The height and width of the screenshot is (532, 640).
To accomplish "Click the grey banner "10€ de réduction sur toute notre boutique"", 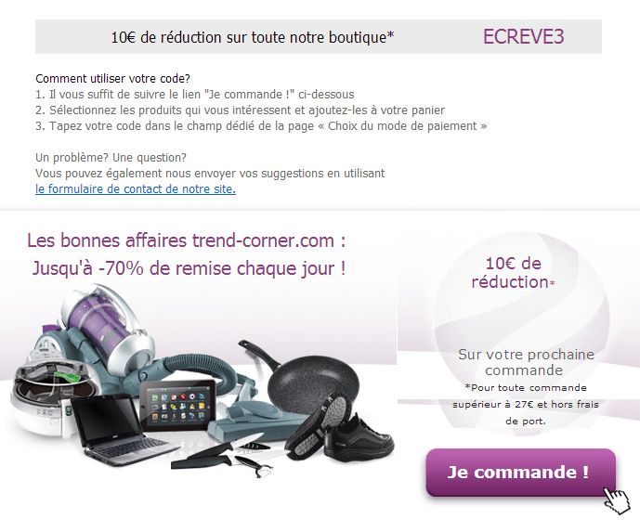I will pyautogui.click(x=319, y=37).
